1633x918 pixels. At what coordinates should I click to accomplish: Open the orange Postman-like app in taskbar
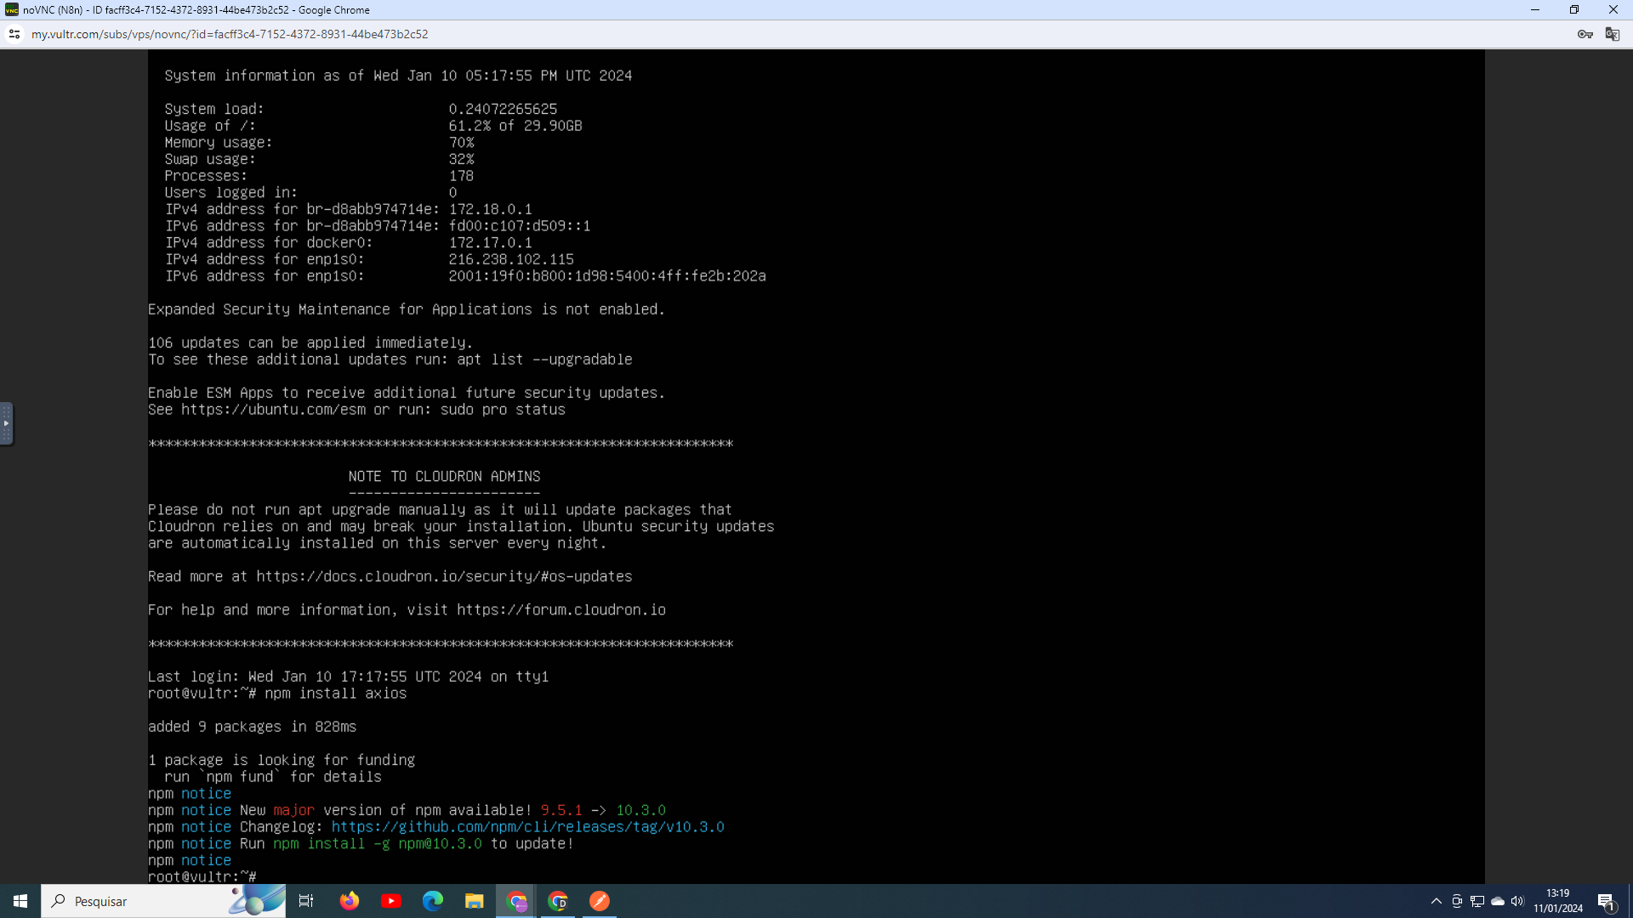pos(600,901)
